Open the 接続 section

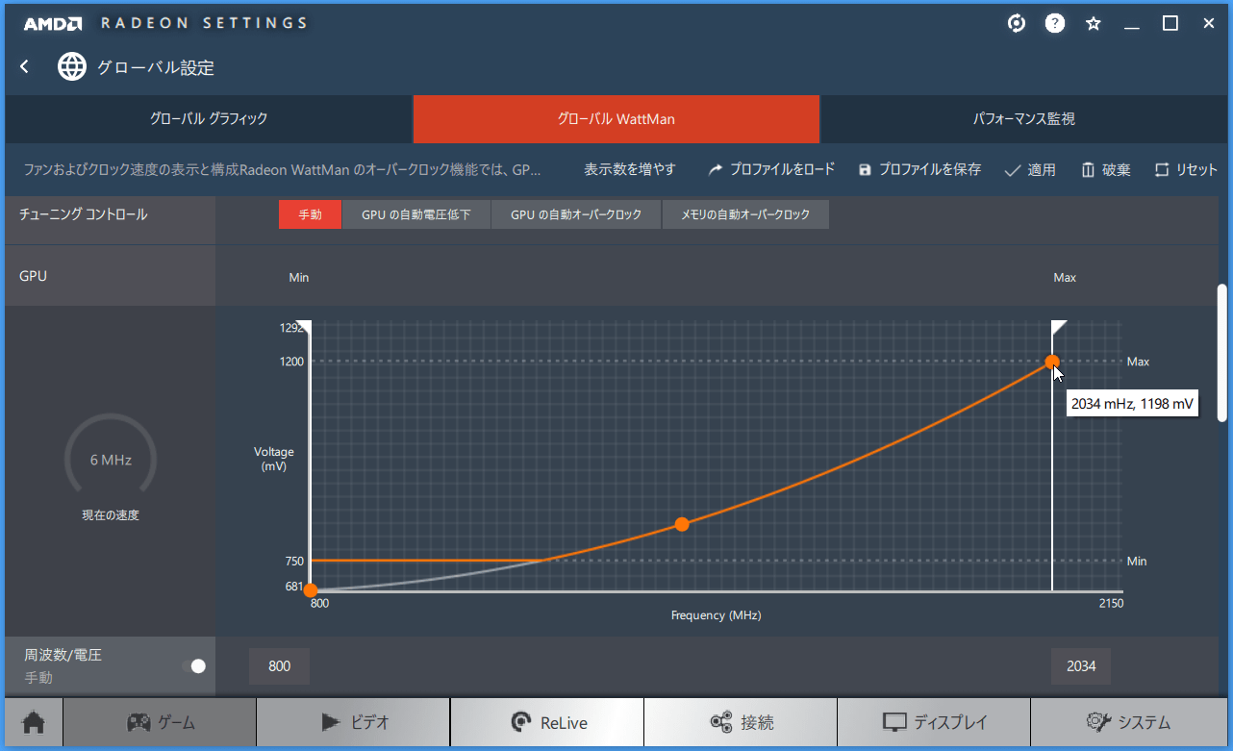pos(741,722)
